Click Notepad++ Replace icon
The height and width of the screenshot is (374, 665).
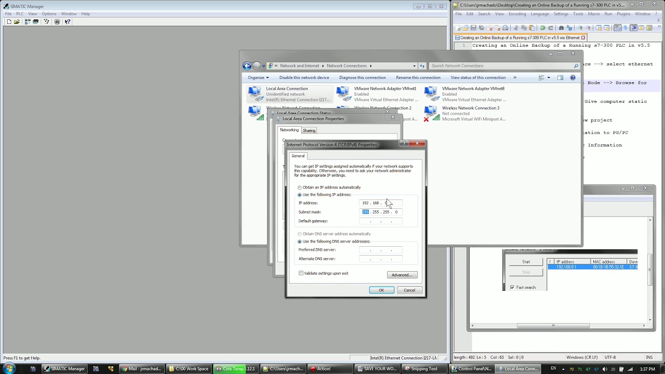[x=569, y=28]
